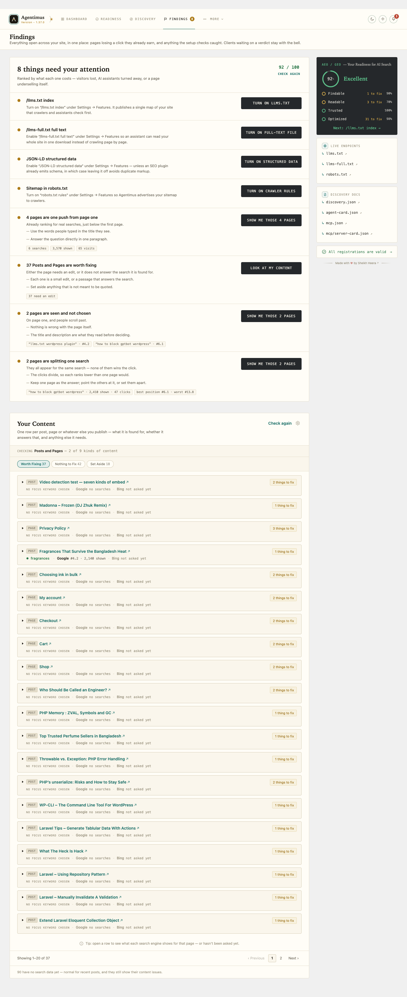This screenshot has width=407, height=997.
Task: Select the Nothing to Fix 42 filter
Action: click(68, 464)
